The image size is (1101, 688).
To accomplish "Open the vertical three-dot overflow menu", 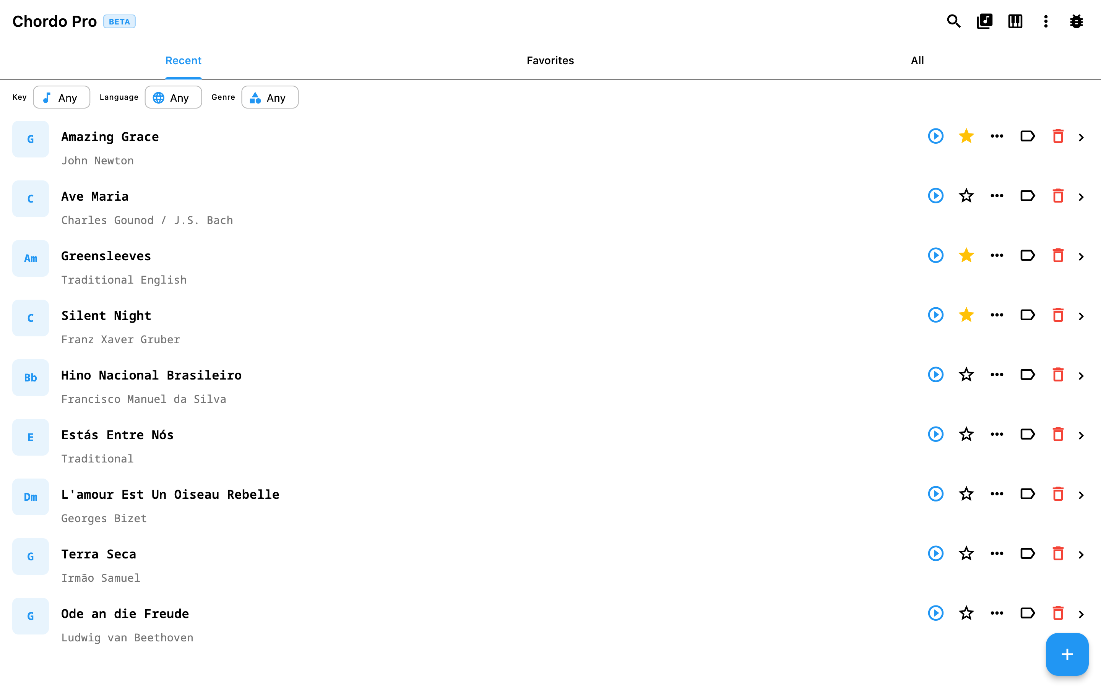I will (x=1046, y=21).
